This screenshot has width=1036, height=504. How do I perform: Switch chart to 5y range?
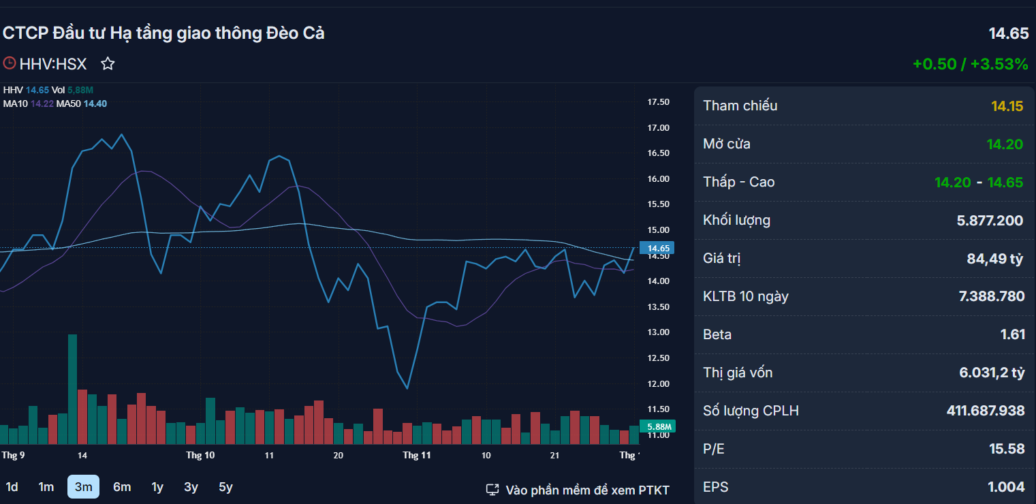[x=225, y=487]
